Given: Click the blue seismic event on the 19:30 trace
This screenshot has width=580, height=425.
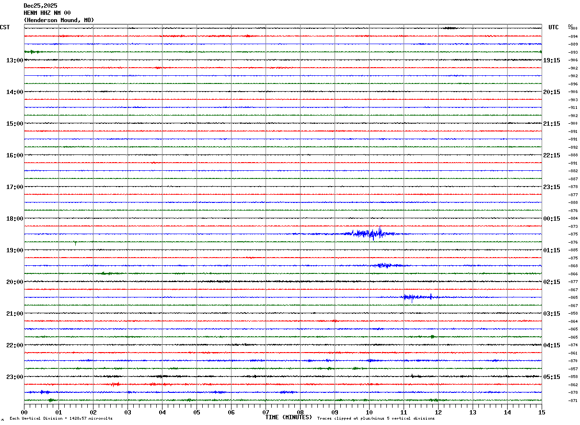Looking at the screenshot, I should point(387,265).
